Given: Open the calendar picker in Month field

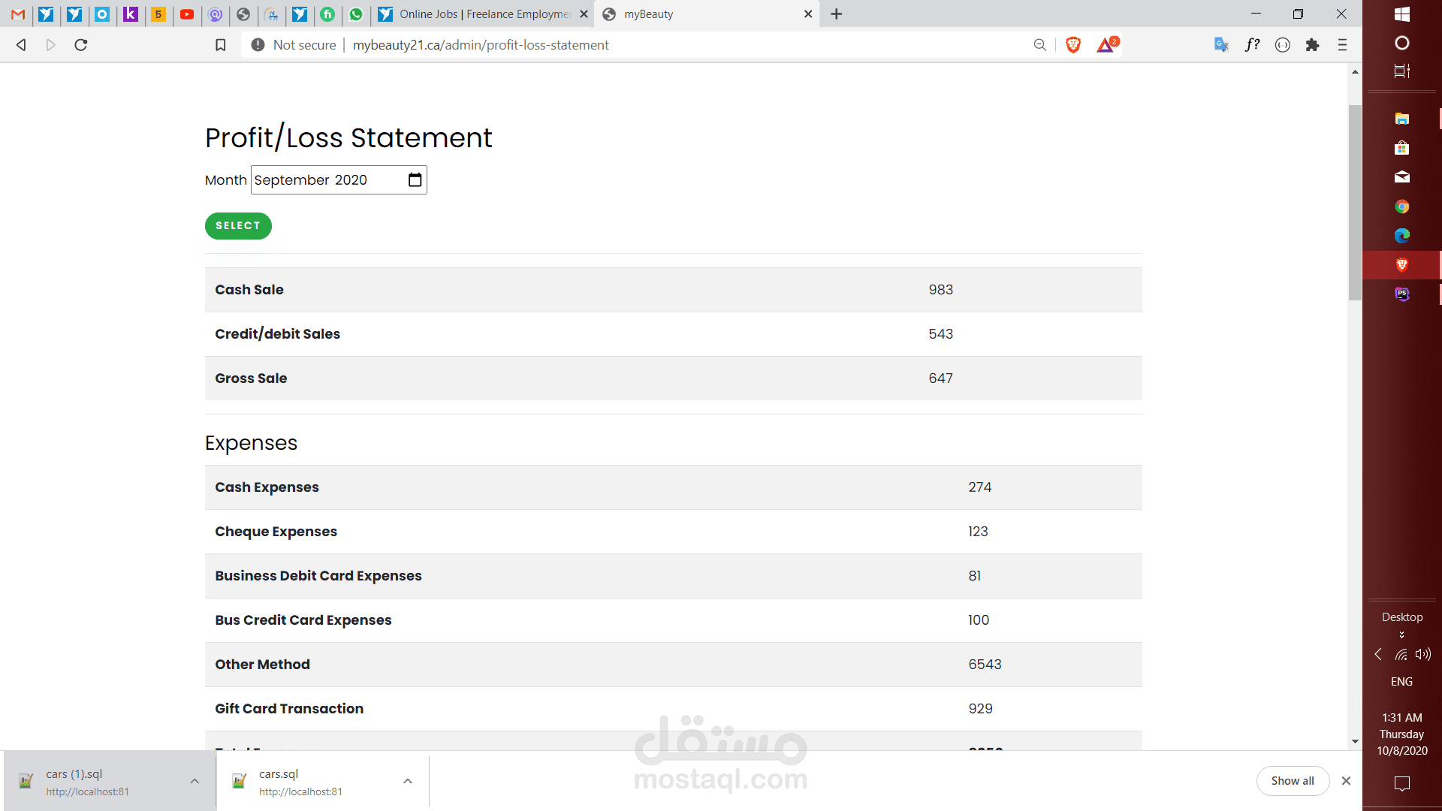Looking at the screenshot, I should point(415,180).
